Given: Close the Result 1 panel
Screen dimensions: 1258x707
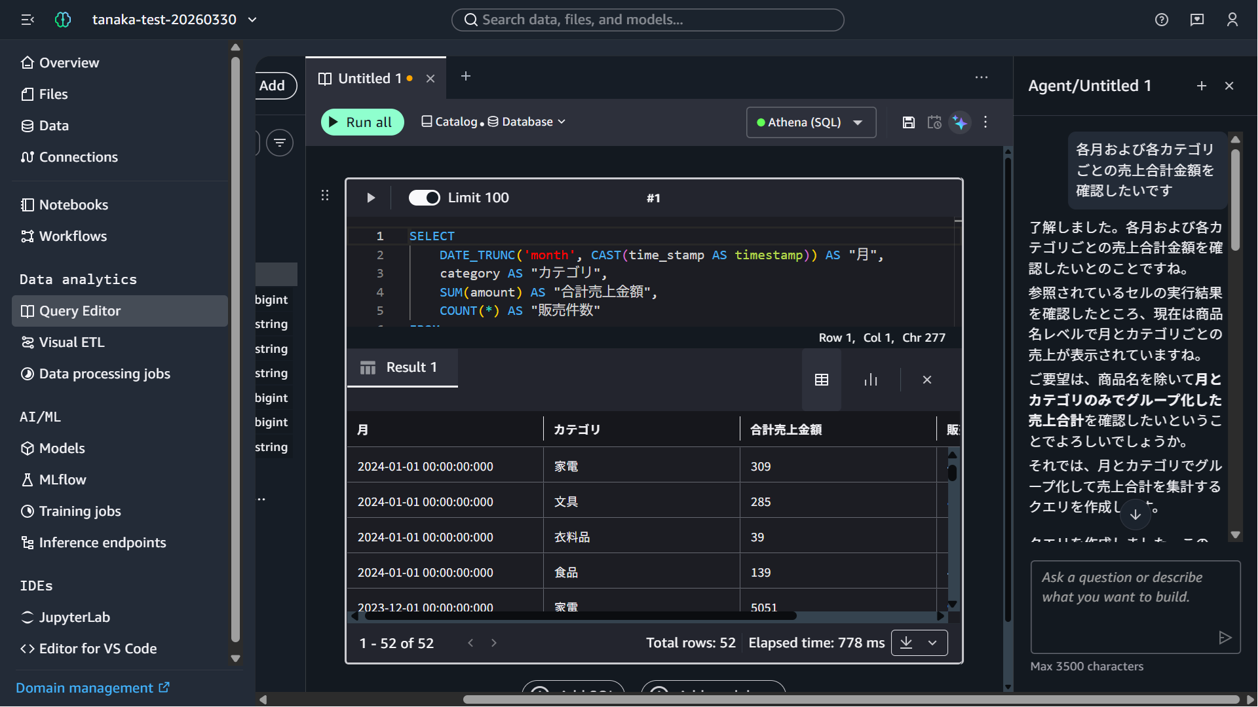Looking at the screenshot, I should [927, 380].
